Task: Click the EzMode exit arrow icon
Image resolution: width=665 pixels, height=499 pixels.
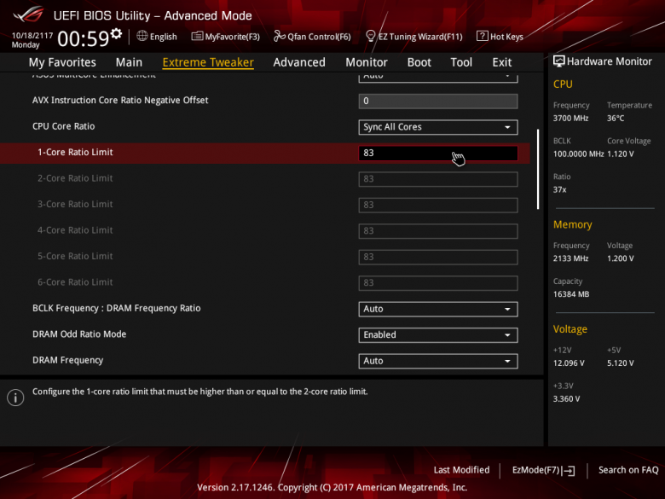Action: pyautogui.click(x=569, y=470)
